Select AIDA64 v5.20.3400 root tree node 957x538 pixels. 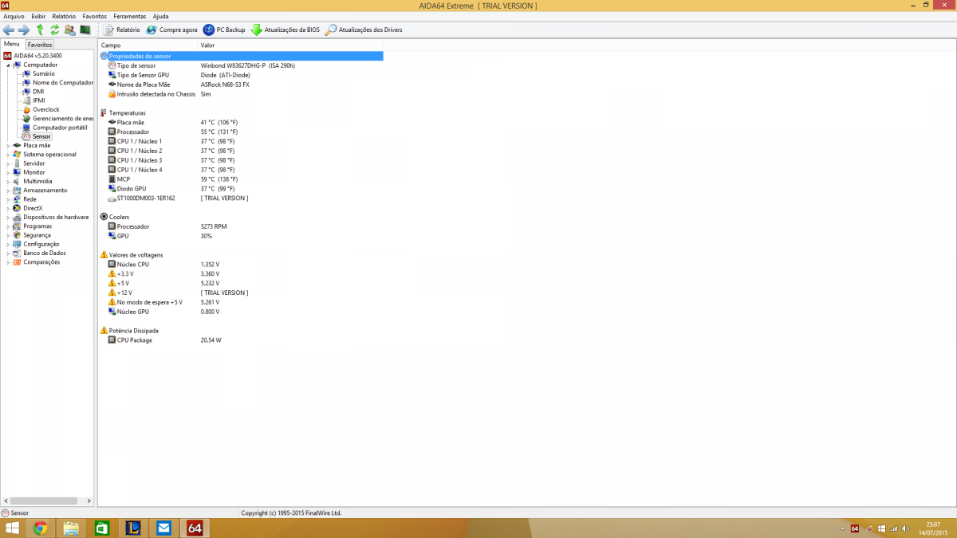coord(37,56)
